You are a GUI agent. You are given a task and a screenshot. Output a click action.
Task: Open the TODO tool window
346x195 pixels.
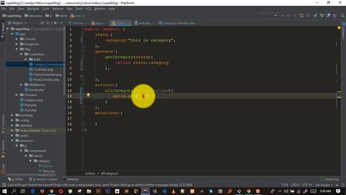(16, 179)
